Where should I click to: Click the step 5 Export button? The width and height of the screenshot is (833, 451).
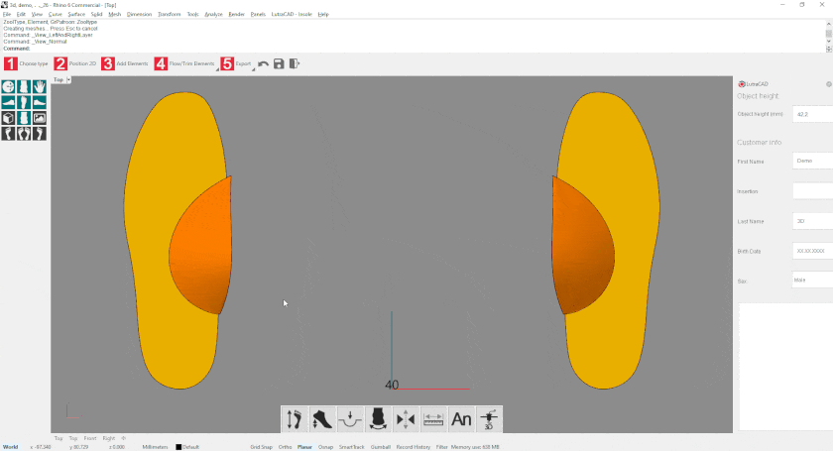[x=236, y=63]
